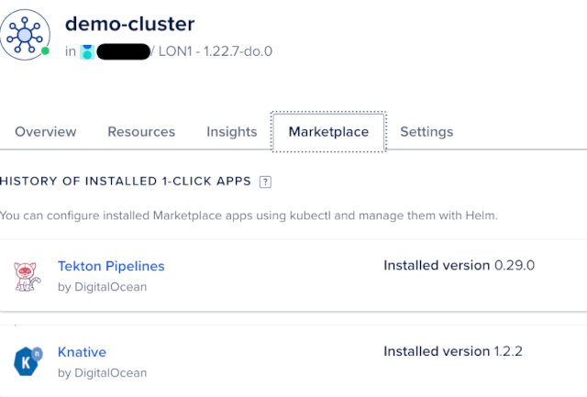Click the demo-cluster title
This screenshot has height=397, width=587.
[x=130, y=24]
